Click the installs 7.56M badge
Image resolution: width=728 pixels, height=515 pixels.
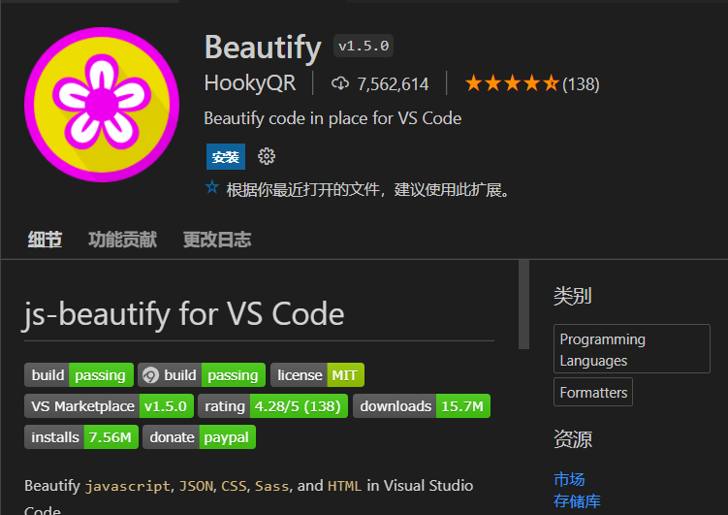pos(81,437)
